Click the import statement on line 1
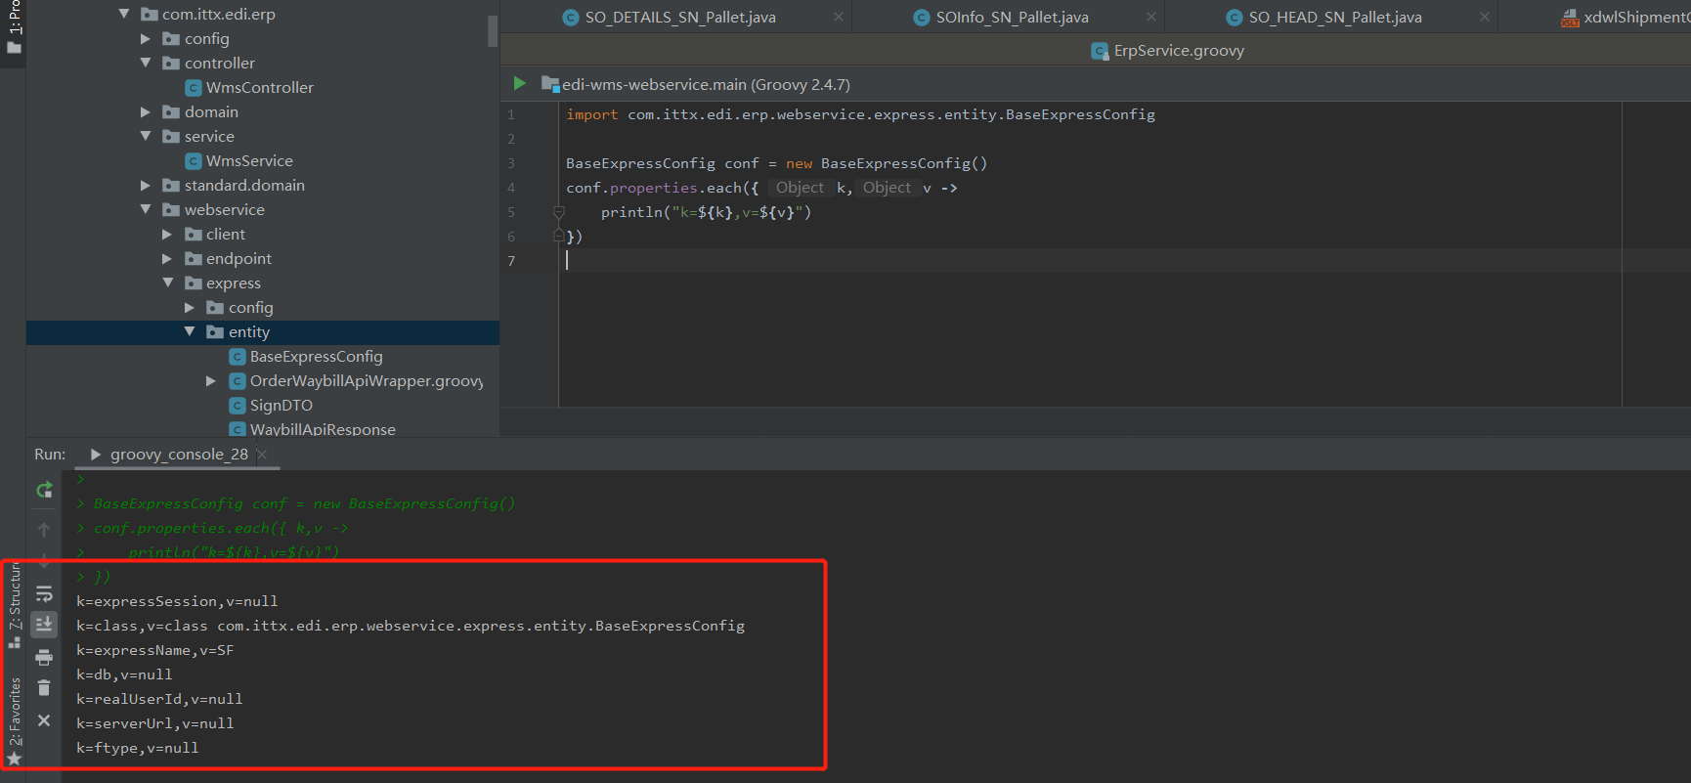Image resolution: width=1691 pixels, height=783 pixels. tap(860, 114)
